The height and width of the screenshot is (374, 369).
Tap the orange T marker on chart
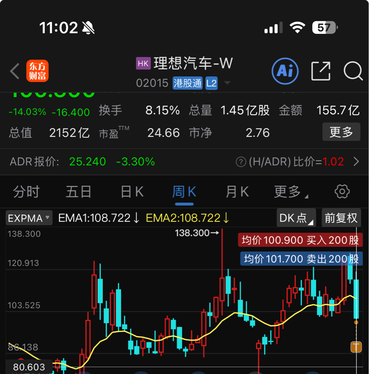click(x=356, y=347)
